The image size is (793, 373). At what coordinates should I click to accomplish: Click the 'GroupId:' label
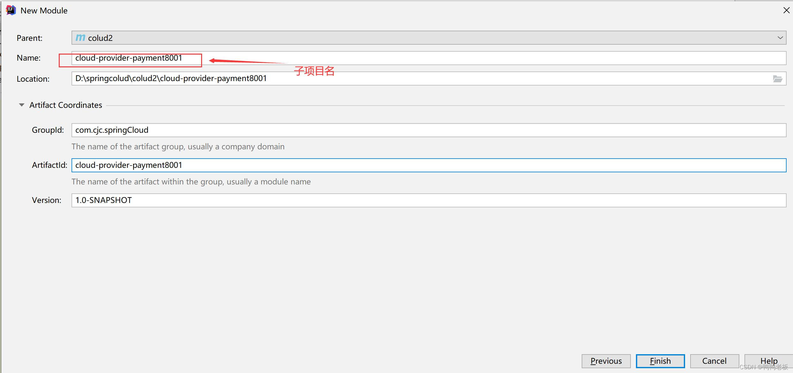pos(48,130)
